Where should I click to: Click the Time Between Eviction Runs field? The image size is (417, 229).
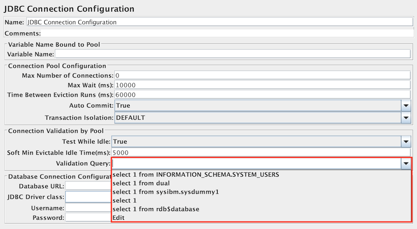(262, 95)
